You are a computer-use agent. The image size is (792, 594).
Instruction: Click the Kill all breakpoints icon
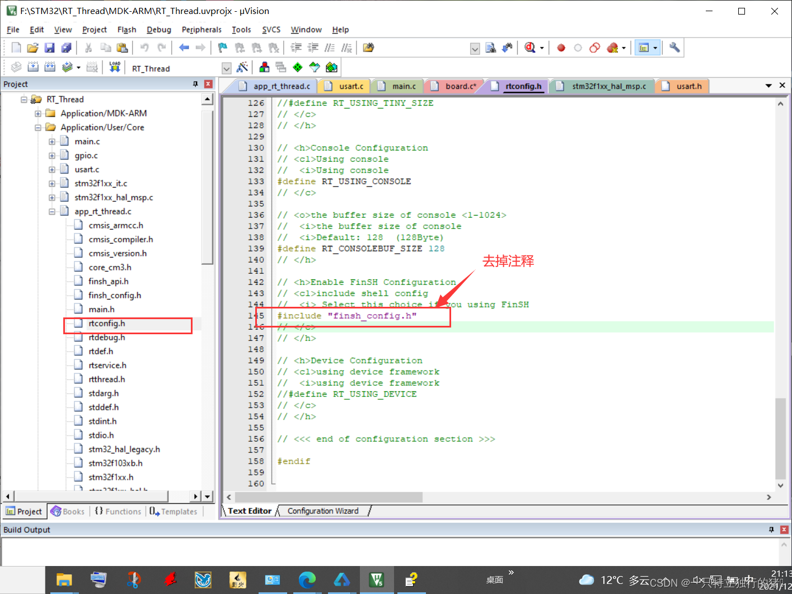click(x=612, y=48)
